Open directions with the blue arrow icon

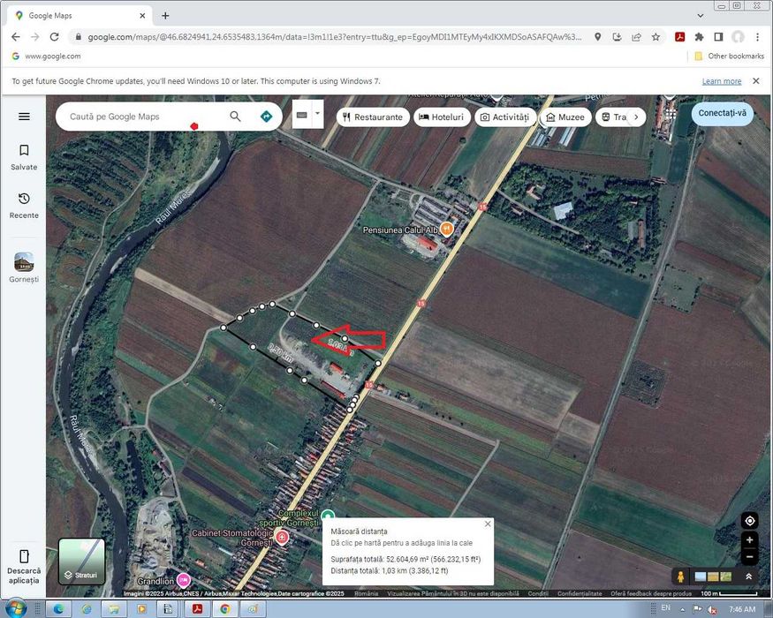point(266,117)
